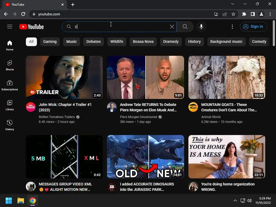This screenshot has height=207, width=276.
Task: Select the Wildlife filter chip
Action: coord(117,42)
